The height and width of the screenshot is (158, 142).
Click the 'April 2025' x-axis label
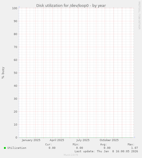pos(57,140)
